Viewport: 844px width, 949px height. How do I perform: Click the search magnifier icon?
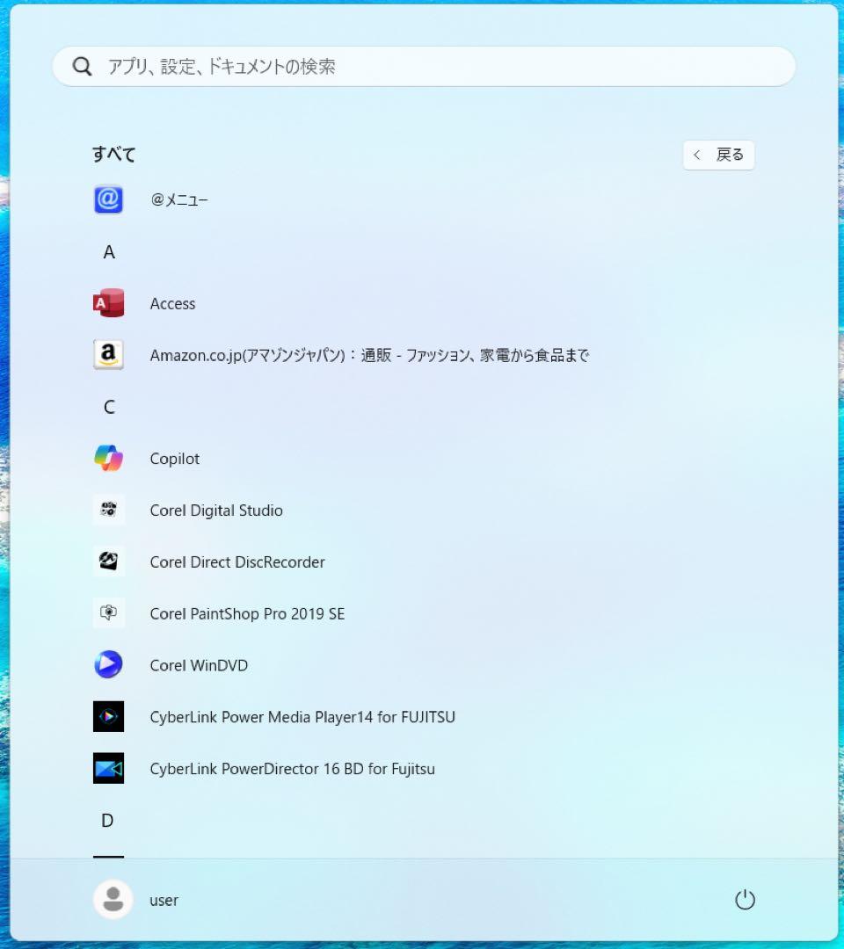tap(83, 66)
